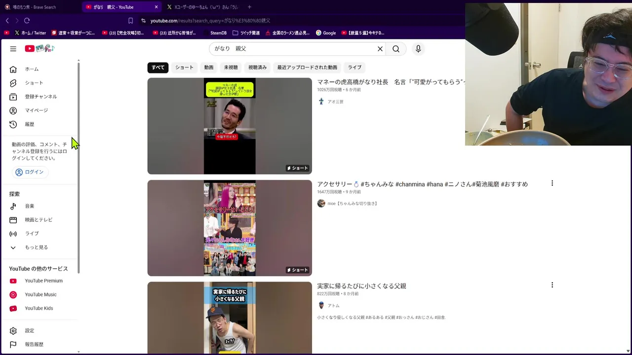
Task: Select the 未視聴 filter chip
Action: coord(231,68)
